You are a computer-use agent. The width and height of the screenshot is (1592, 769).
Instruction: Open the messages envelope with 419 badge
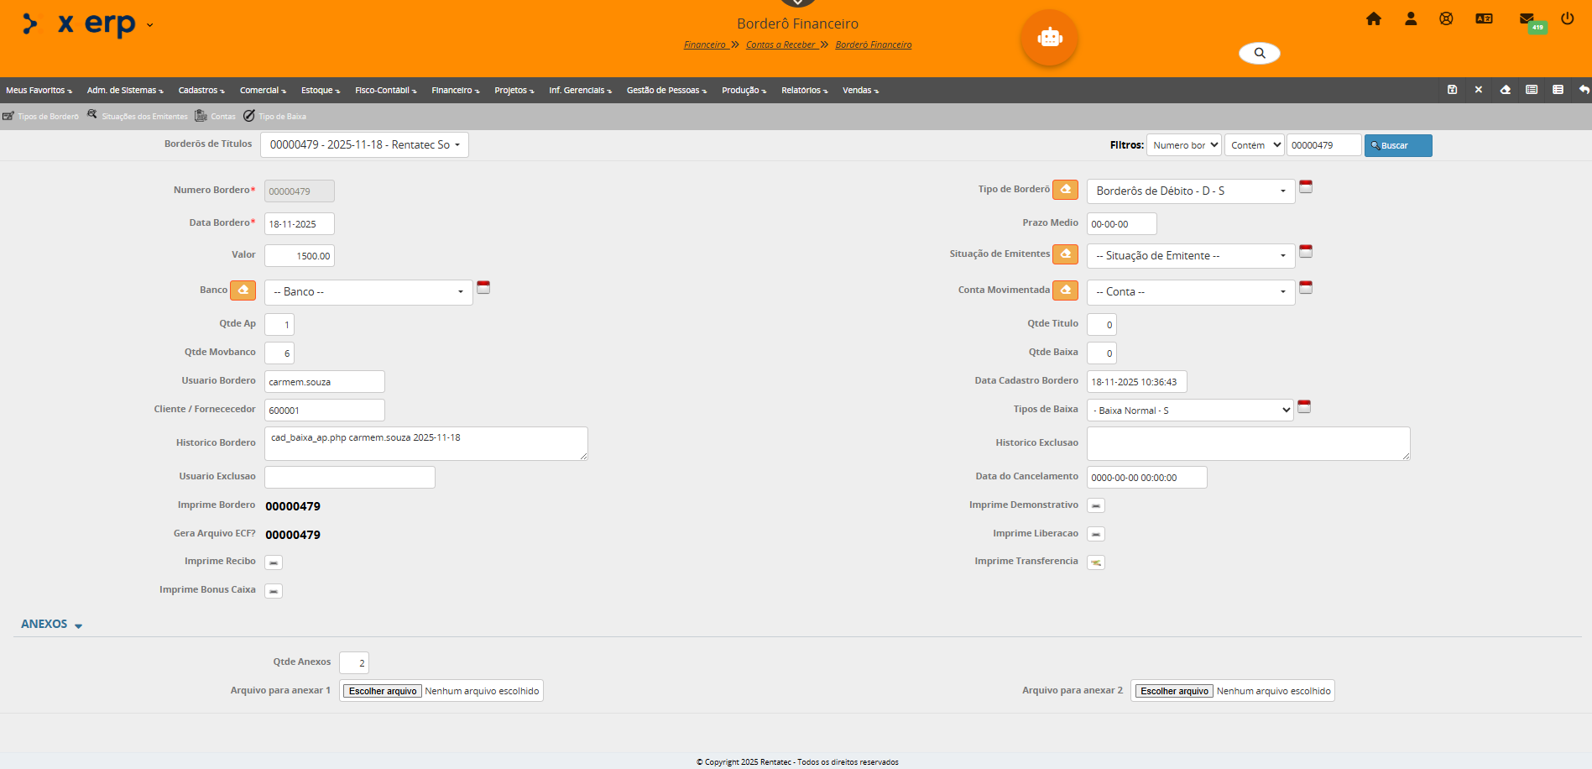tap(1527, 18)
